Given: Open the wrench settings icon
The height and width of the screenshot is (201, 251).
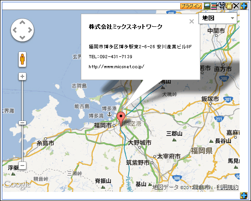Looking at the screenshot, I should coord(221,6).
